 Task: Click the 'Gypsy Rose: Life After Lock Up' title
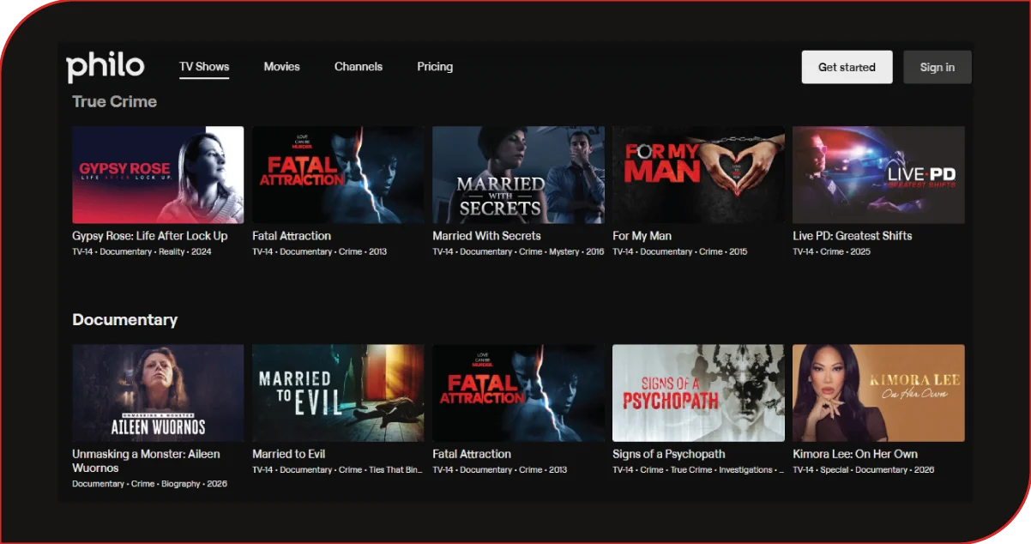point(150,236)
